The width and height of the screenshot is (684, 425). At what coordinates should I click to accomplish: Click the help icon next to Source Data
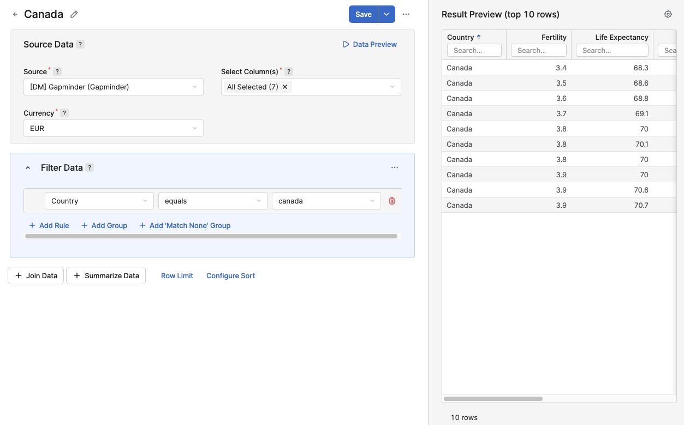point(80,44)
